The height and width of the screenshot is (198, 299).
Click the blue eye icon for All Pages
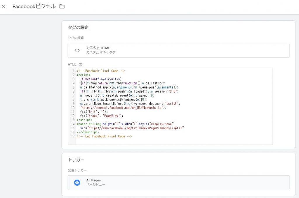tap(77, 183)
